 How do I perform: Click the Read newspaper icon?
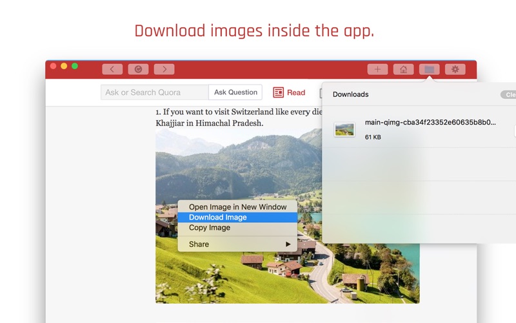click(x=279, y=92)
